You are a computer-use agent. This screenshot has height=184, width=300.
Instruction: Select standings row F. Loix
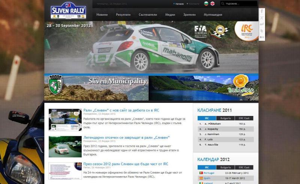(226, 139)
